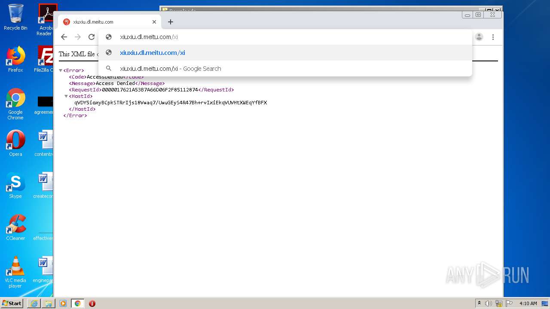Open a new tab with plus button
Image resolution: width=550 pixels, height=309 pixels.
[171, 22]
